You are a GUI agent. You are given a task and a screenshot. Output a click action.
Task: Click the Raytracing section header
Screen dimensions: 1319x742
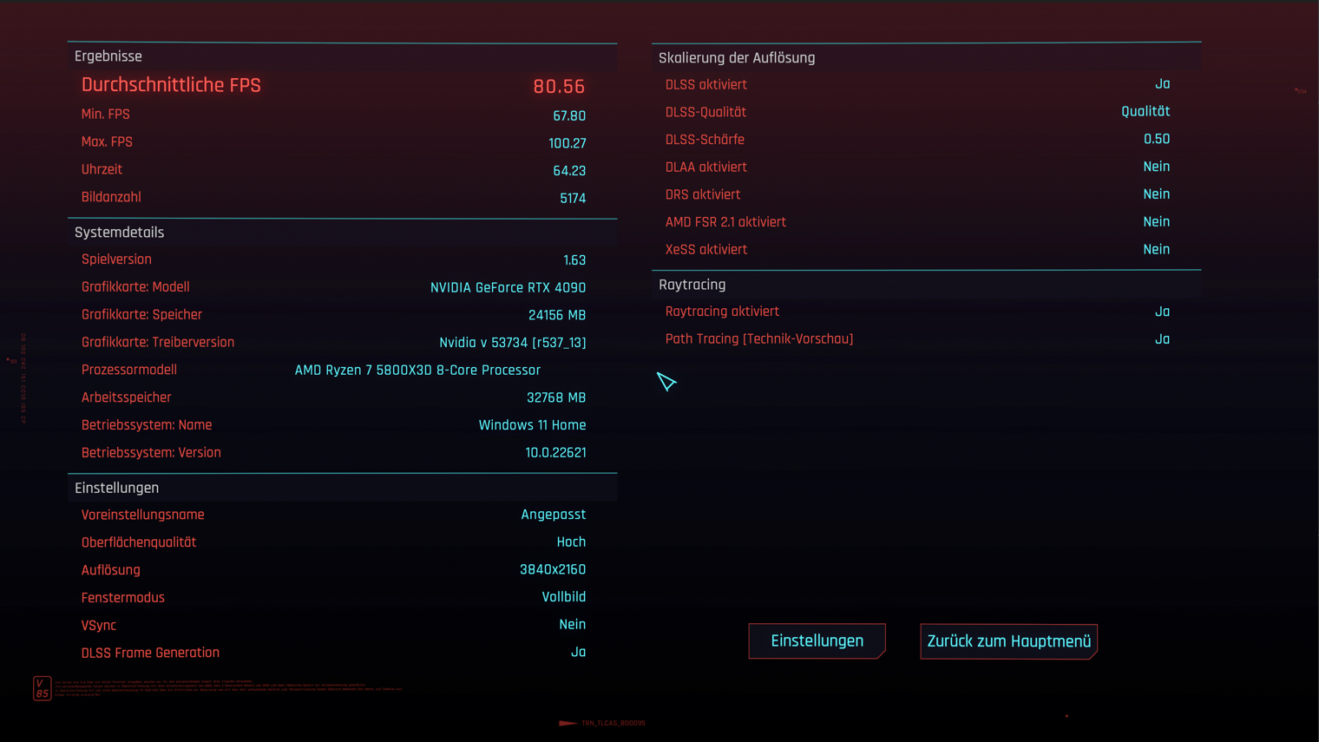(692, 285)
